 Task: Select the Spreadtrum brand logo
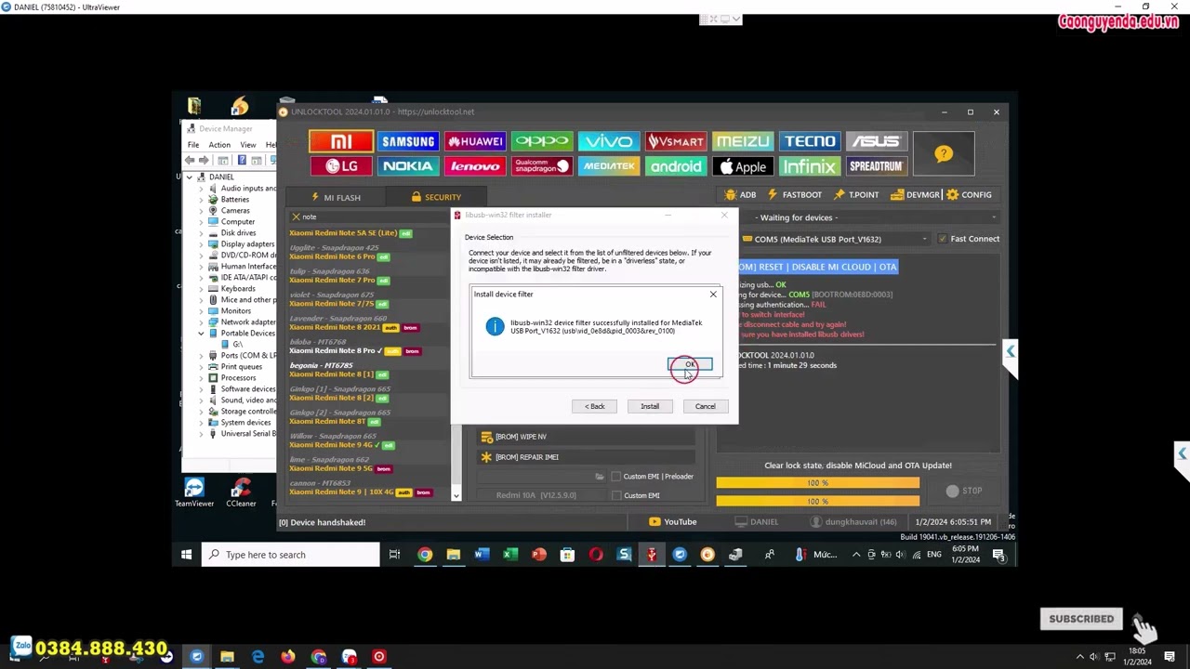(x=877, y=166)
